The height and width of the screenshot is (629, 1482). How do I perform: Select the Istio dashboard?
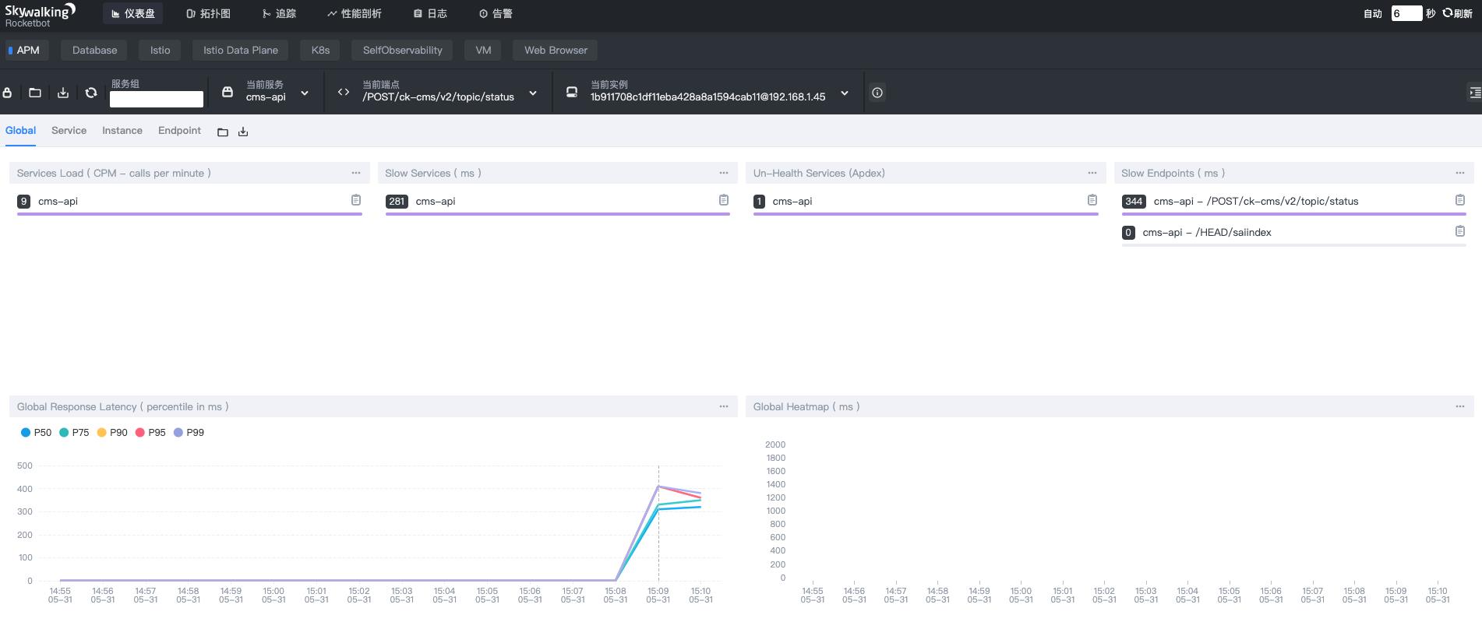(x=160, y=50)
